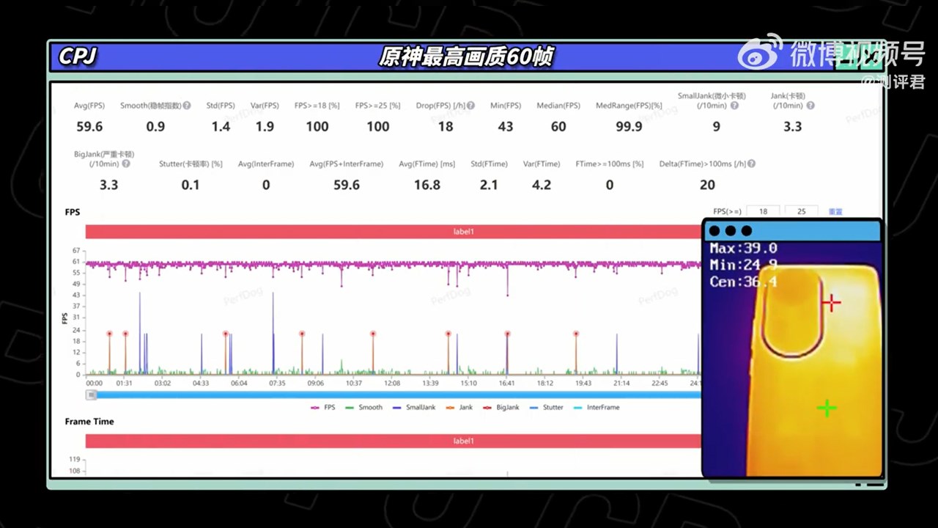This screenshot has width=938, height=528.
Task: Click the Var(FPS) value 1.9
Action: click(265, 127)
